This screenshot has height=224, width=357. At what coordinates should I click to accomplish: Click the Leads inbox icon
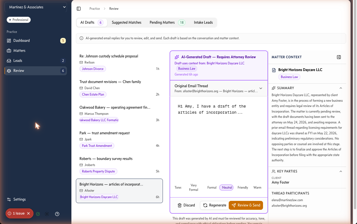[x=9, y=61]
